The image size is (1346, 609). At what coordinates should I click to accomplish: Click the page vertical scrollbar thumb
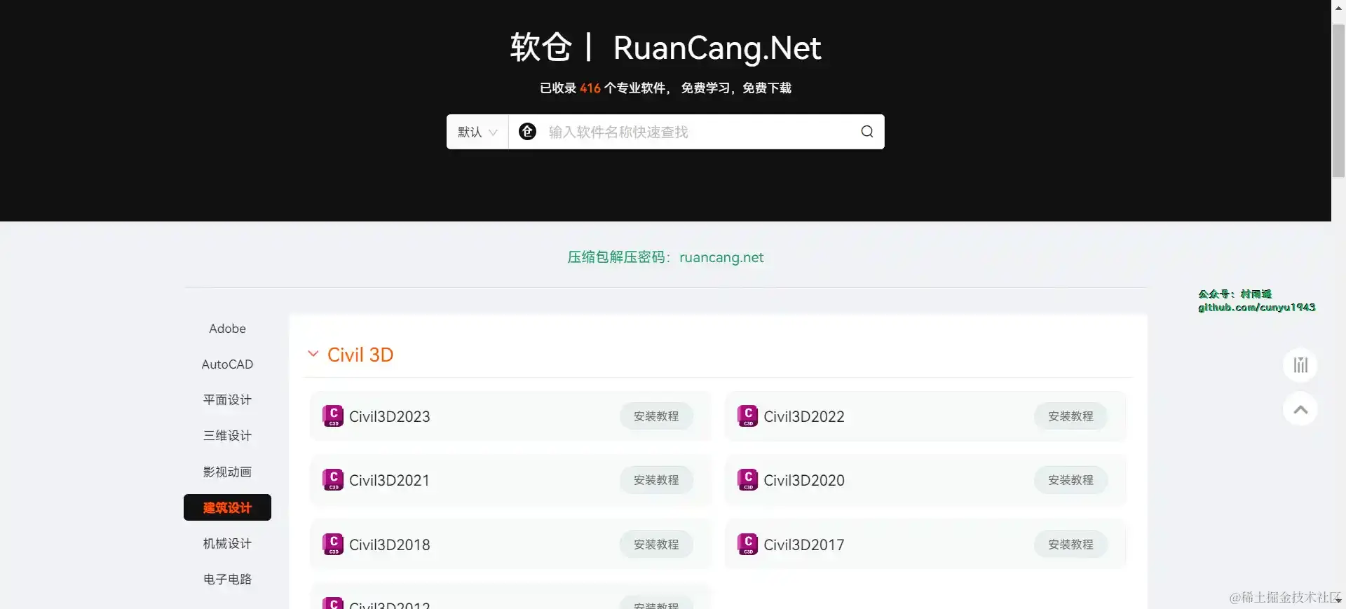(1338, 101)
